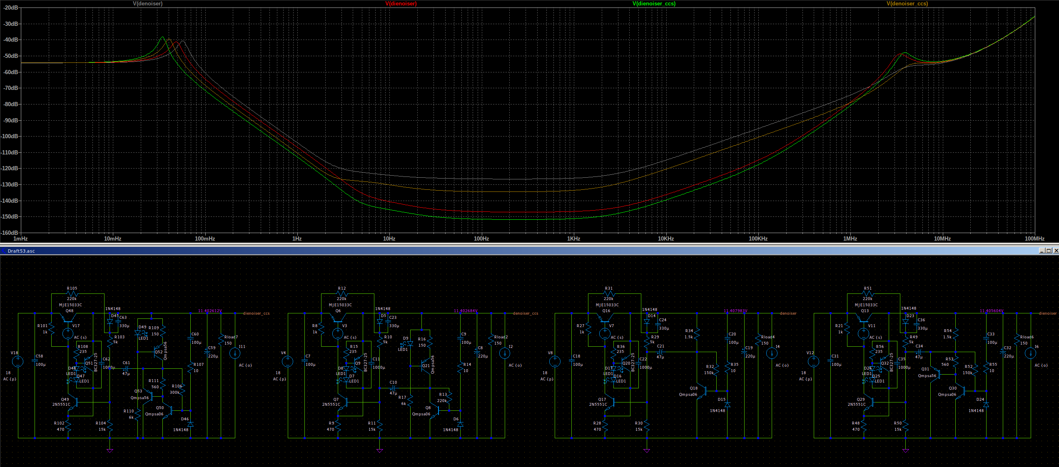Select resistor Rload7 symbol
1059x467 pixels.
pos(221,339)
